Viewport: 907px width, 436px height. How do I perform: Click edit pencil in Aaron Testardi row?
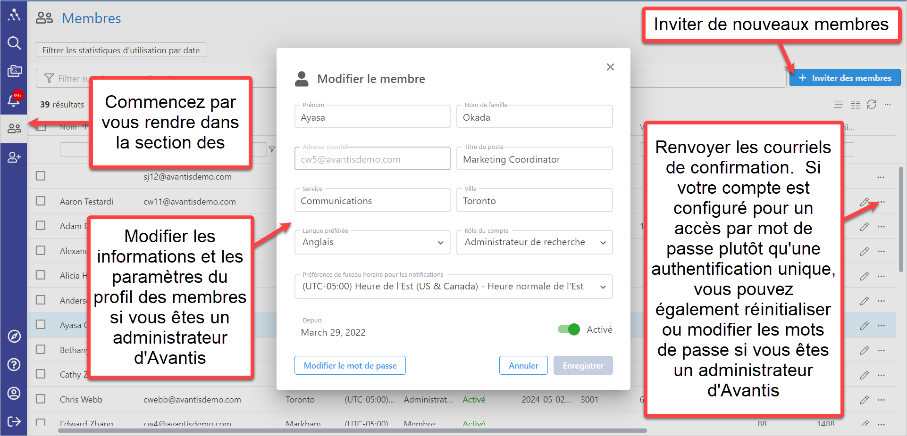(865, 202)
